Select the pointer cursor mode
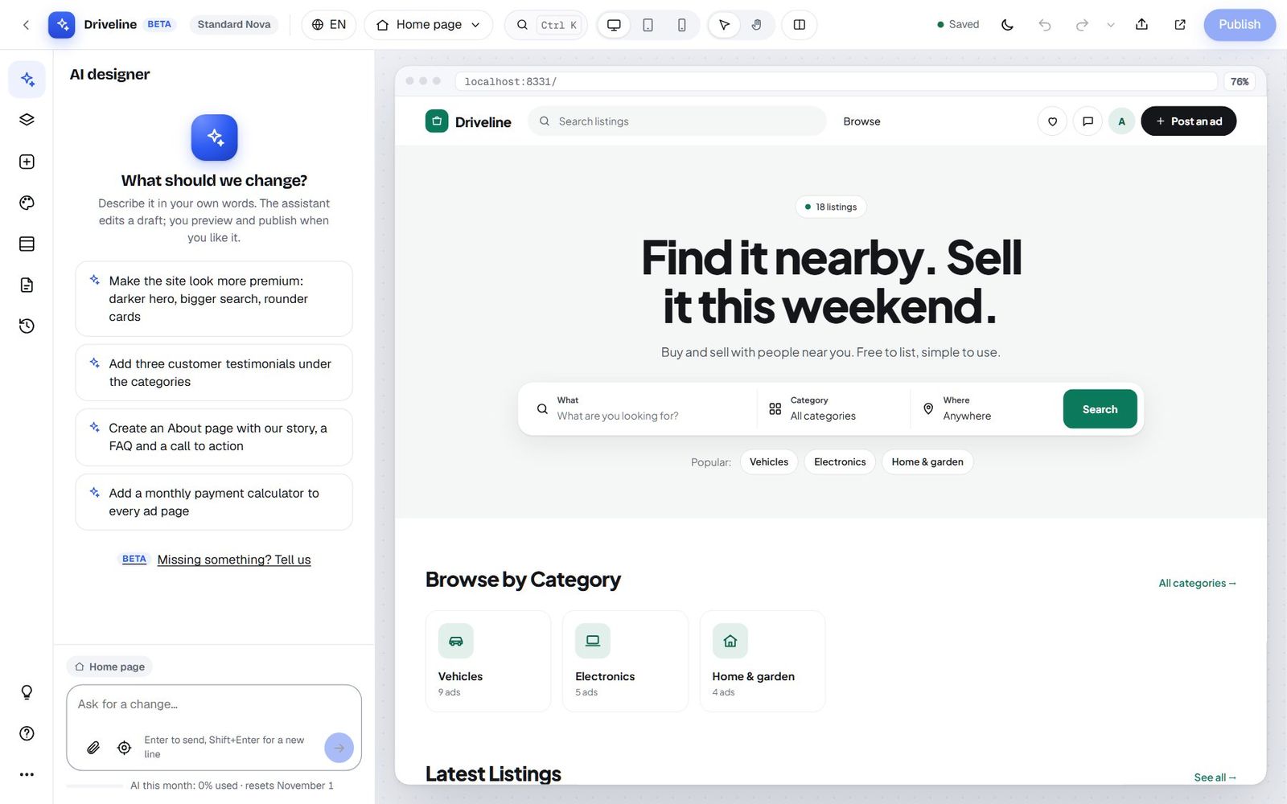 pos(725,25)
